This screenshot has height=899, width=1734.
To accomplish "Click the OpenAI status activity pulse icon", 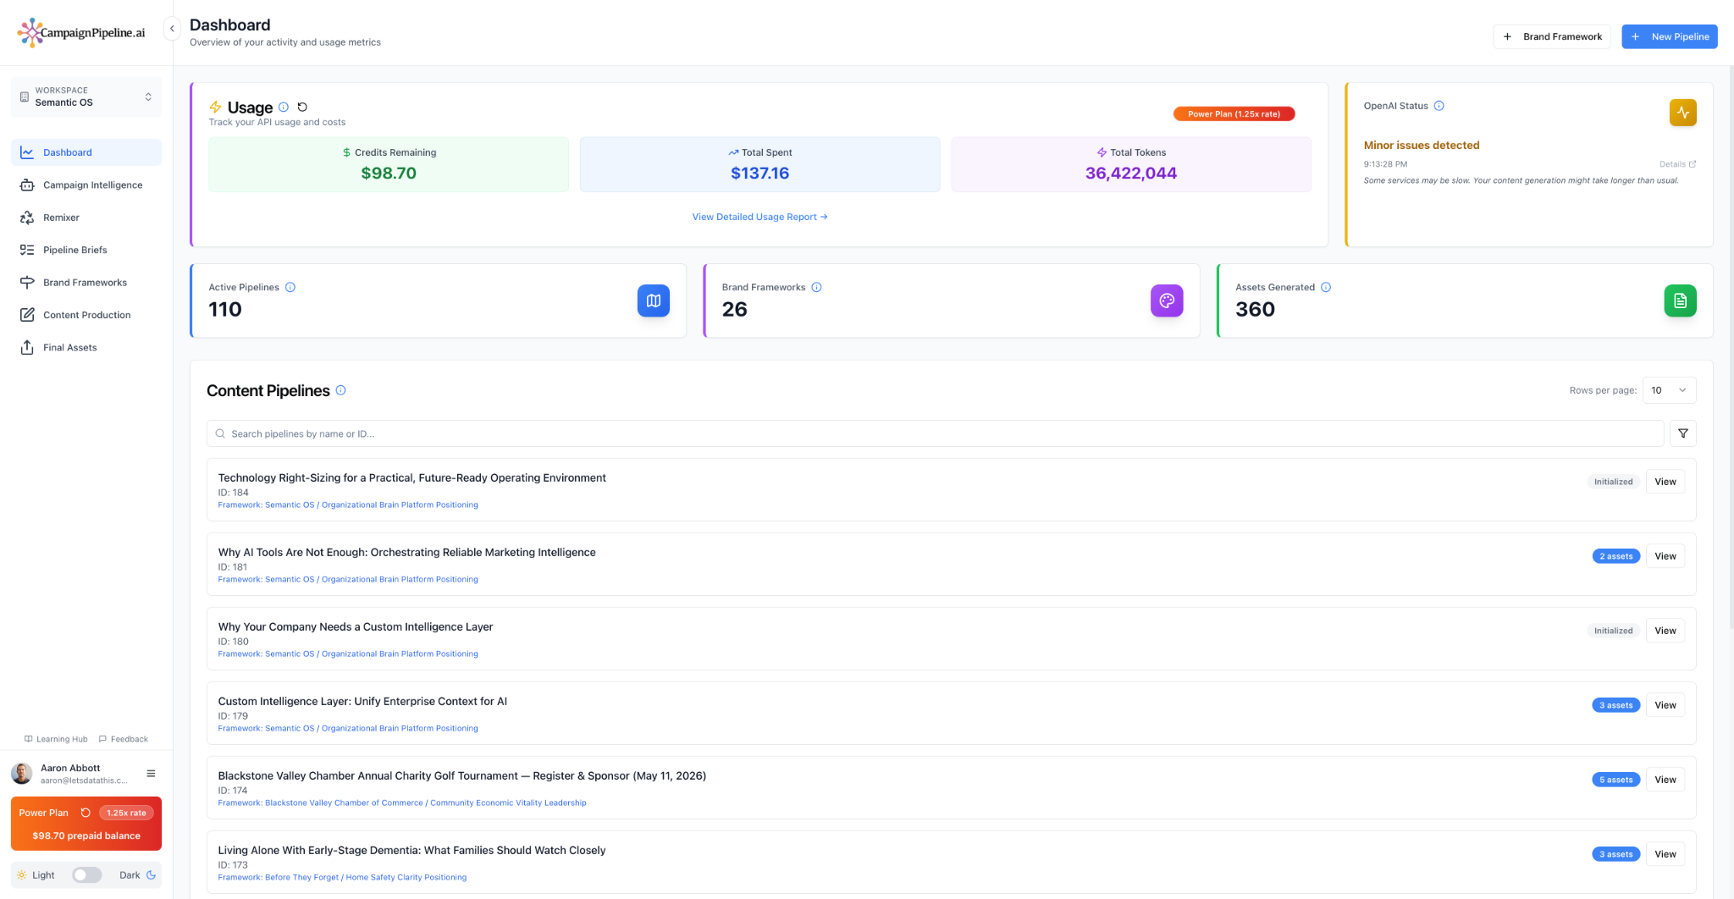I will [x=1682, y=113].
